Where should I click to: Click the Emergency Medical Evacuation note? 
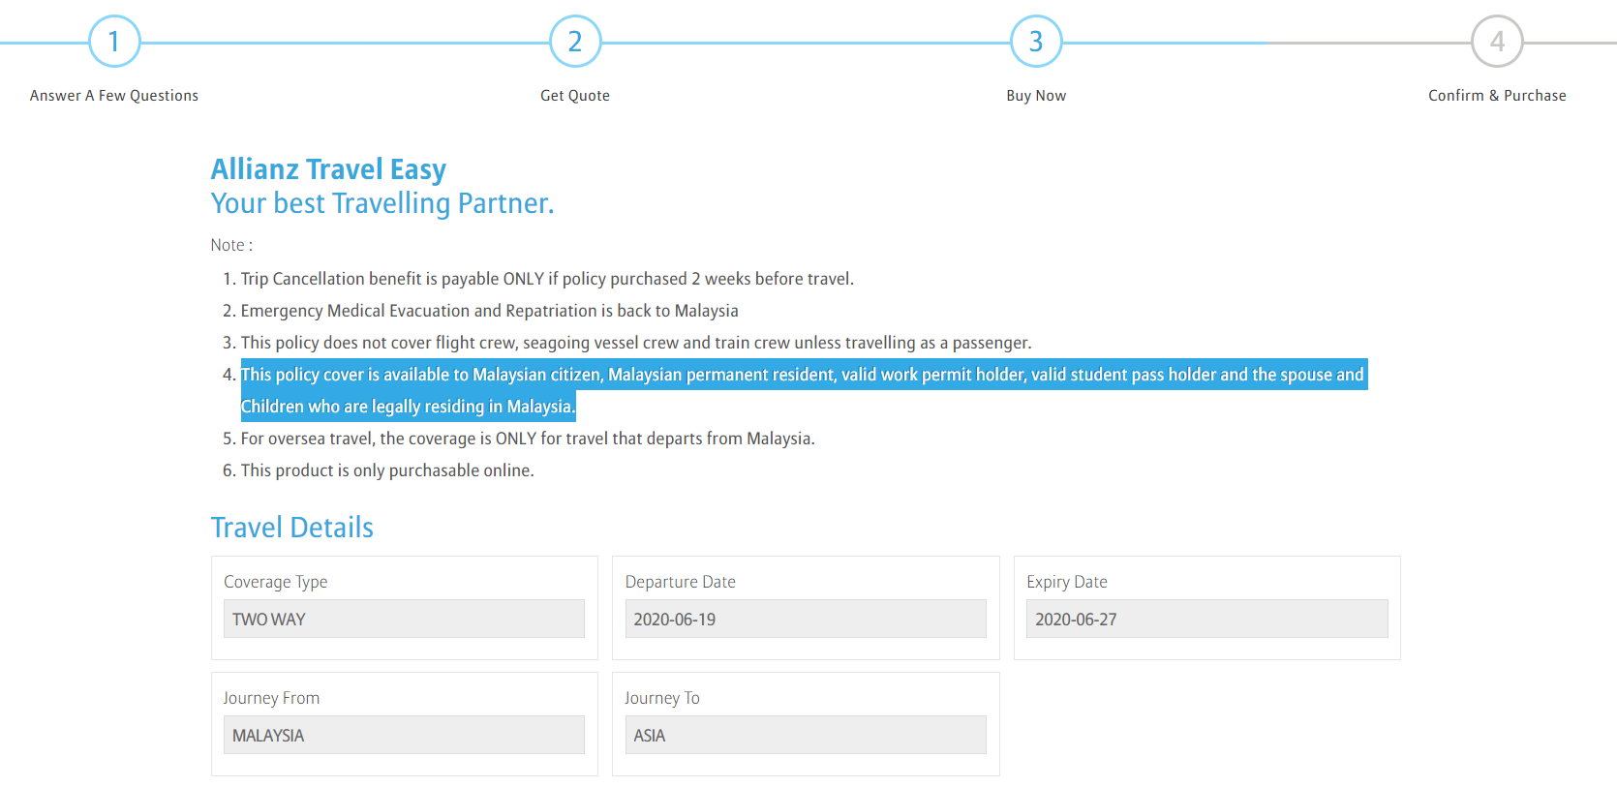(x=489, y=311)
